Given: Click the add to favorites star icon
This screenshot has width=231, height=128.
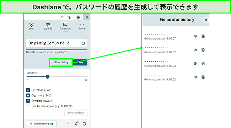Looking at the screenshot, I should pos(69,17).
